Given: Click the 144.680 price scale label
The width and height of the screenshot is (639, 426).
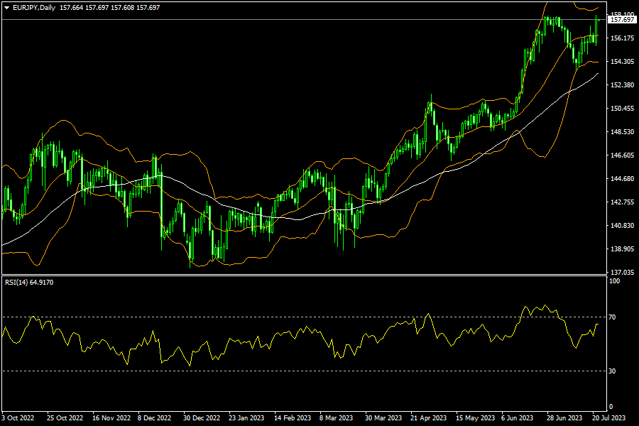Looking at the screenshot, I should coord(622,178).
